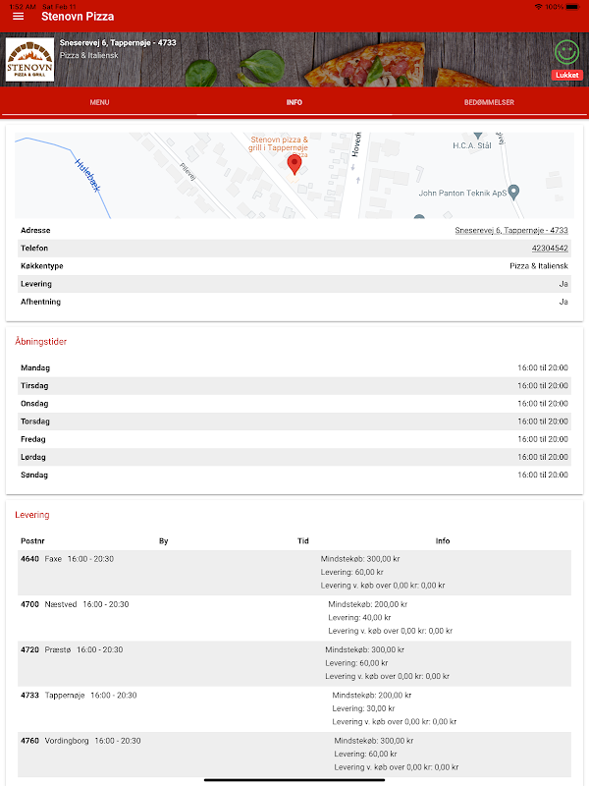This screenshot has height=786, width=589.
Task: Click the Åbningstider heading
Action: click(x=40, y=341)
